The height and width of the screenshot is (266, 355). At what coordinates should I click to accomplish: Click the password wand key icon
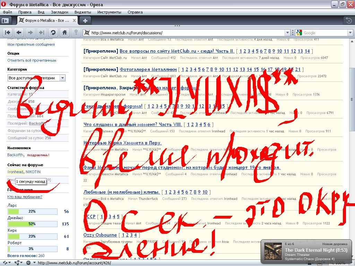click(76, 33)
